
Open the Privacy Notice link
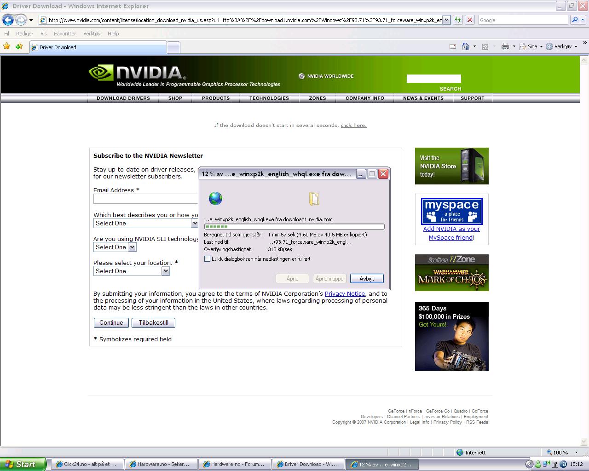pyautogui.click(x=345, y=293)
